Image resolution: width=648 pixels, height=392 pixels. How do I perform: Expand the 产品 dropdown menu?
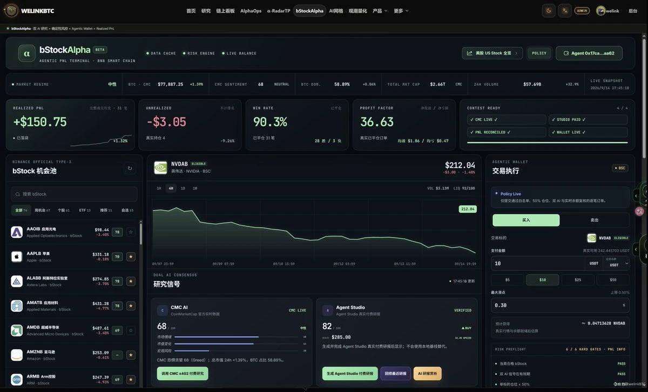pyautogui.click(x=380, y=11)
